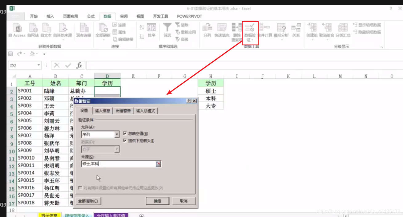
Task: Open the 允许 validation type dropdown
Action: point(117,134)
